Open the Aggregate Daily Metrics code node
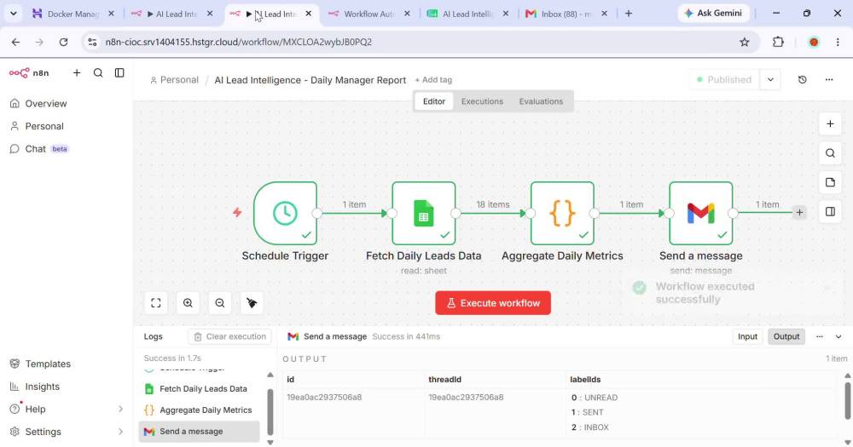The height and width of the screenshot is (447, 853). 562,213
